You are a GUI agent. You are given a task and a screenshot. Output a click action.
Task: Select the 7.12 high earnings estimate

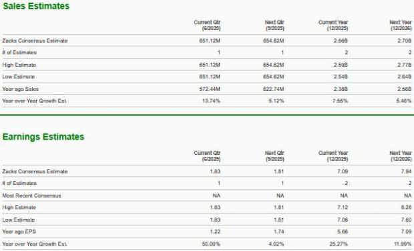[343, 208]
